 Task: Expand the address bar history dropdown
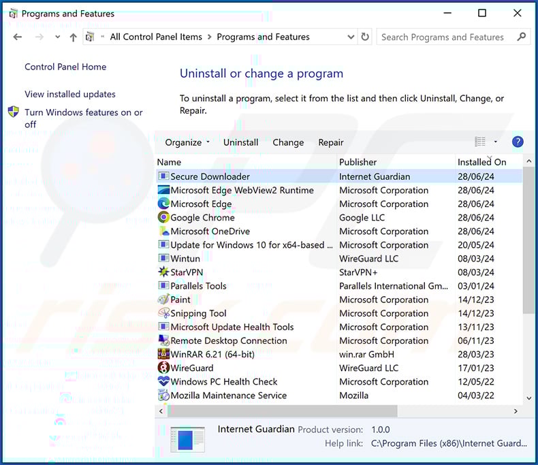(351, 37)
